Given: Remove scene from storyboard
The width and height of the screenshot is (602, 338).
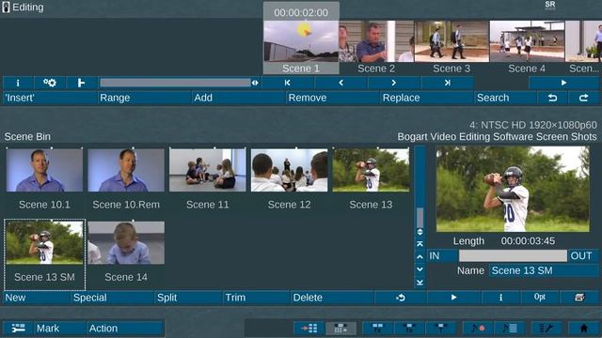Looking at the screenshot, I should pyautogui.click(x=333, y=98).
